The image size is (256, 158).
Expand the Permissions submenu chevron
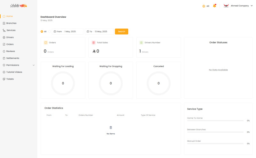pos(34,65)
